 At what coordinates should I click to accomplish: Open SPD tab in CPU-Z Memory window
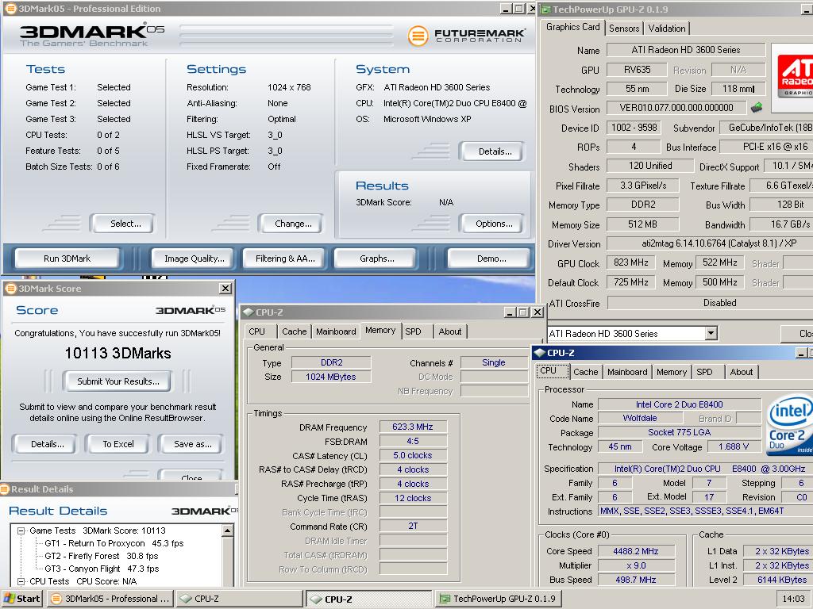[413, 331]
